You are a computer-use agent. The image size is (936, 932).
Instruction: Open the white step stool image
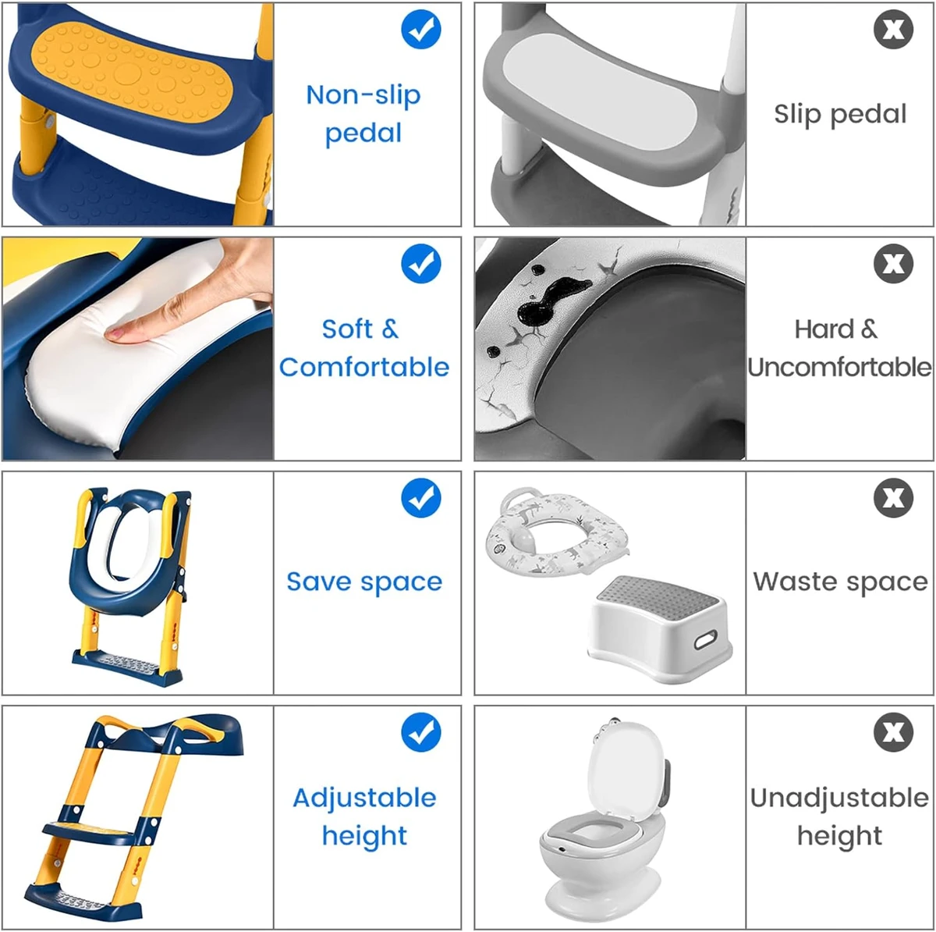pyautogui.click(x=659, y=628)
